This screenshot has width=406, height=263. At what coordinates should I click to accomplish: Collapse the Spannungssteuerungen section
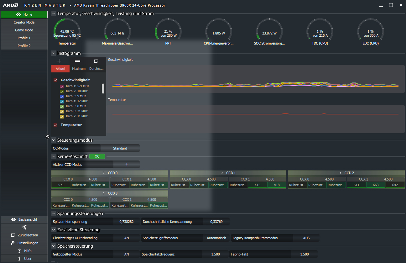click(x=54, y=213)
